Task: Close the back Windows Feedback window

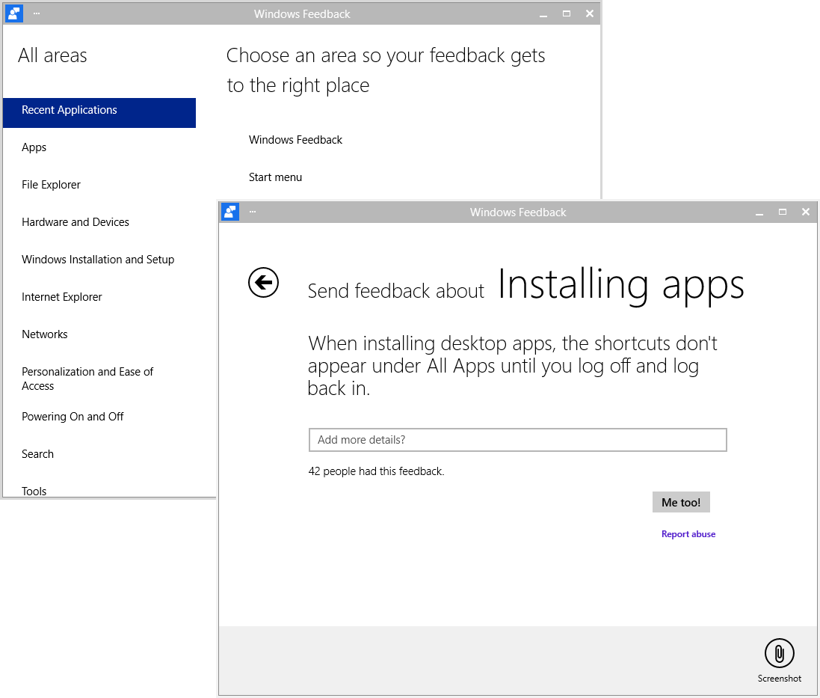Action: click(589, 14)
